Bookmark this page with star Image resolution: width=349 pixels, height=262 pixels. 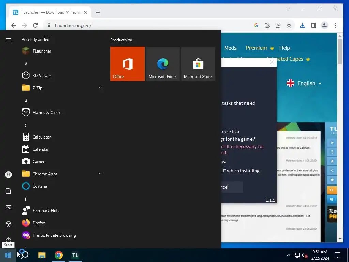point(289,25)
